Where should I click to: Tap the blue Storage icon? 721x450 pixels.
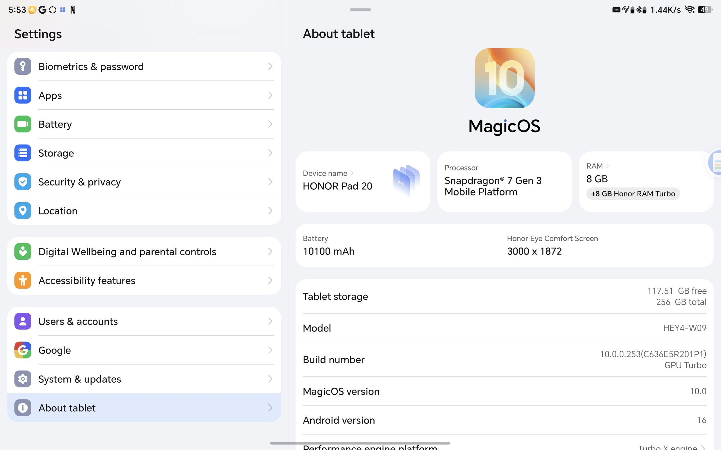23,153
